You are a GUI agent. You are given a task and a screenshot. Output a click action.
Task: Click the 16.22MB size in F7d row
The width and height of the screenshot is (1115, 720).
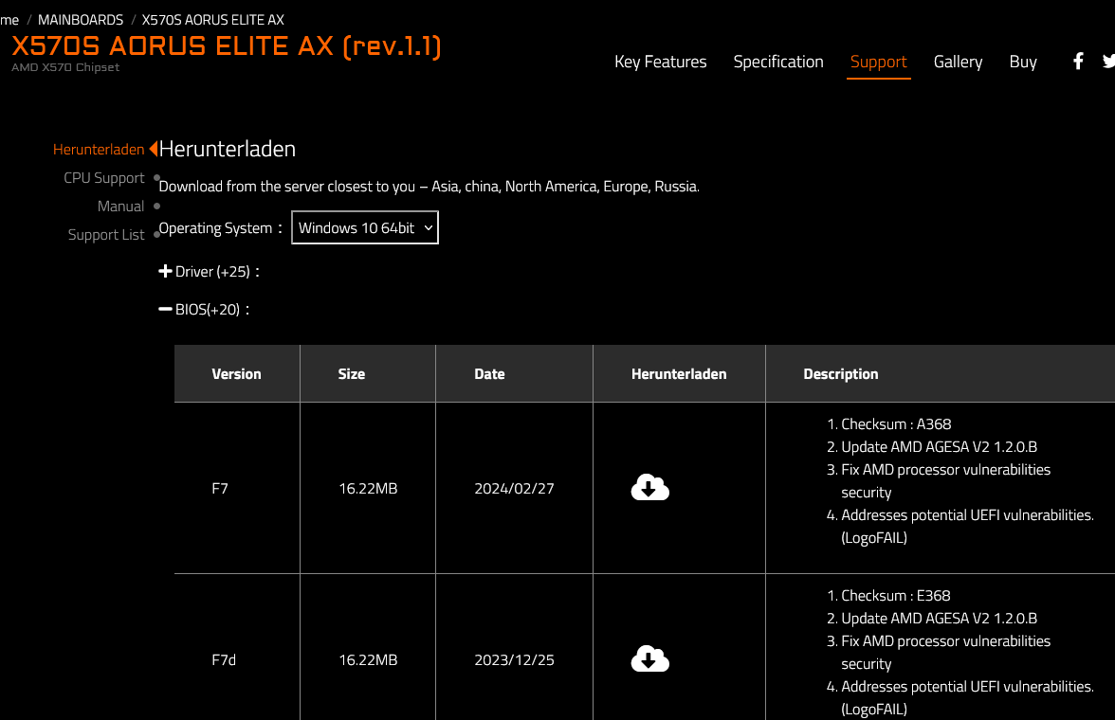point(368,659)
